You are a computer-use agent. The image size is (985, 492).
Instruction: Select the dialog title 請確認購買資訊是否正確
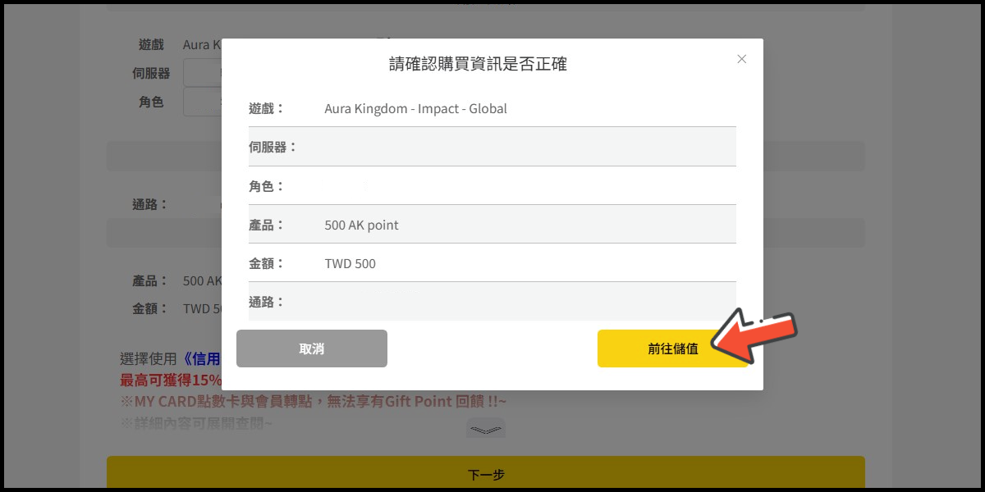click(478, 64)
